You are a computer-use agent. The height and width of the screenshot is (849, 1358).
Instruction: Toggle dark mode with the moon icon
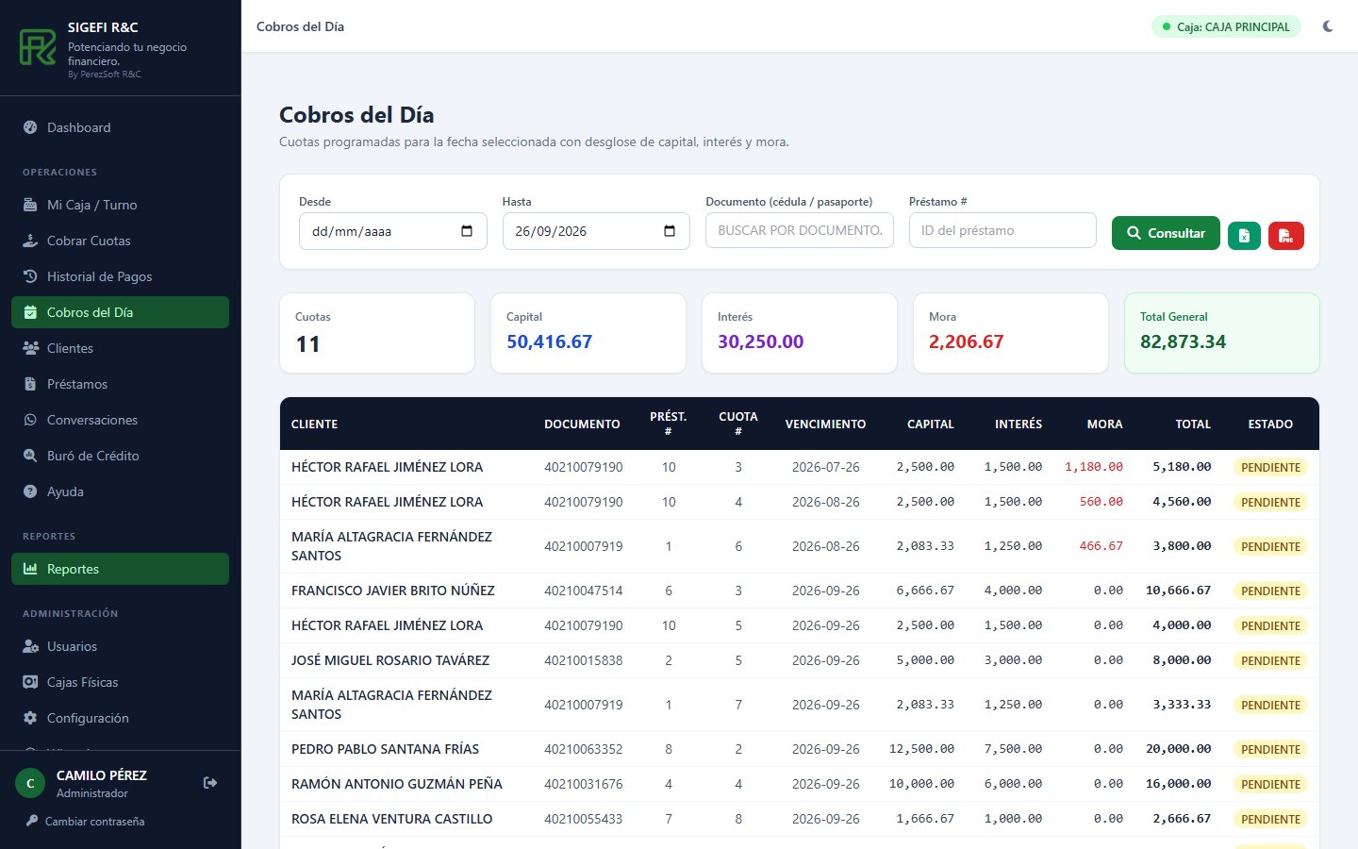(1328, 26)
